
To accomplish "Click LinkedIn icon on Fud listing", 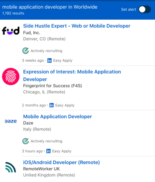I will (x=49, y=61).
